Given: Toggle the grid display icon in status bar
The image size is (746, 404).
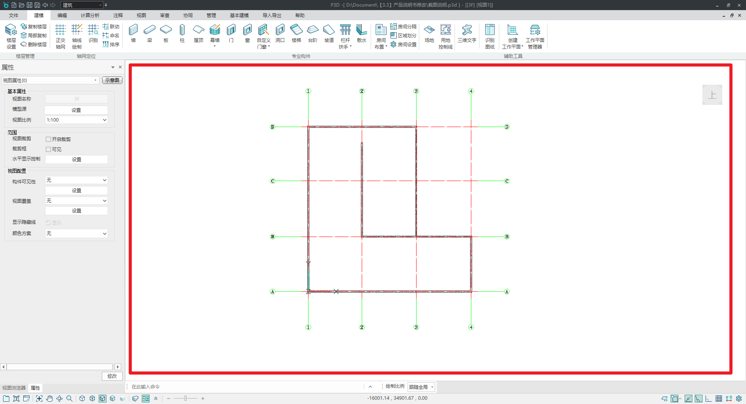Looking at the screenshot, I should click(x=719, y=399).
